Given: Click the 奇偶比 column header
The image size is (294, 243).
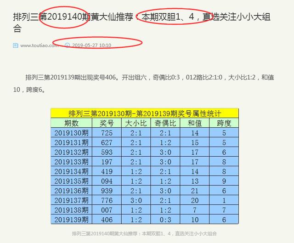Looking at the screenshot, I should (x=165, y=123).
